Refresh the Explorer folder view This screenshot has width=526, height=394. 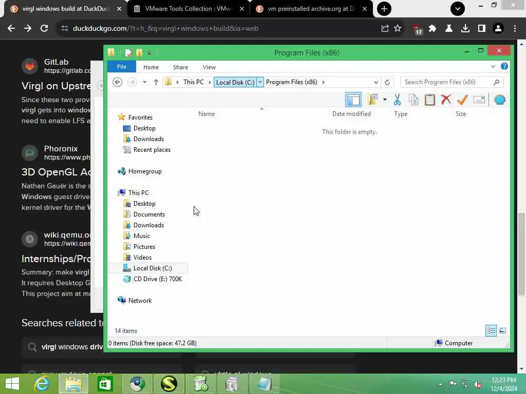coord(387,83)
